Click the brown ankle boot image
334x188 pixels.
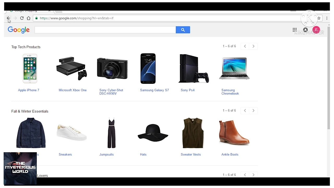(234, 133)
